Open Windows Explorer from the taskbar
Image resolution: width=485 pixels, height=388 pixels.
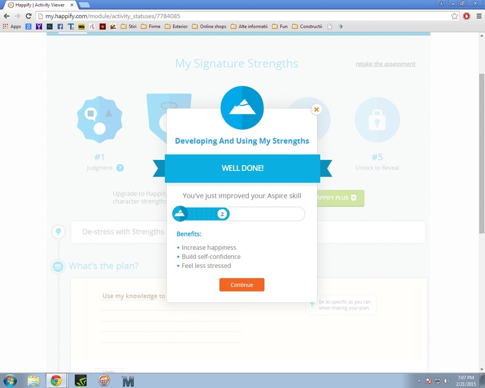[x=34, y=381]
